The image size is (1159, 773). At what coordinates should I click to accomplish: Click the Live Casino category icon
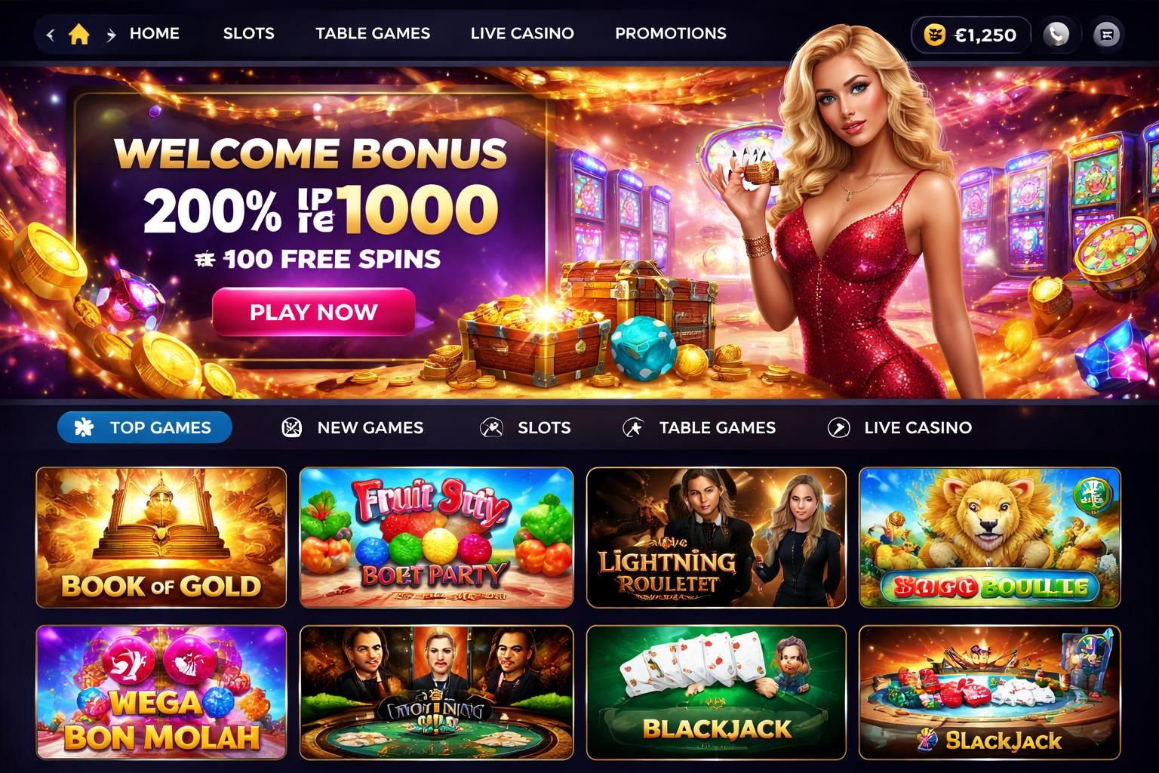[838, 427]
